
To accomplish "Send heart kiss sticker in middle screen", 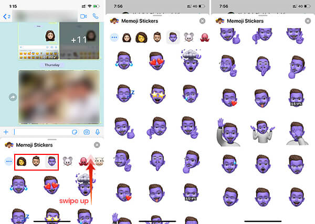I will (x=124, y=193).
